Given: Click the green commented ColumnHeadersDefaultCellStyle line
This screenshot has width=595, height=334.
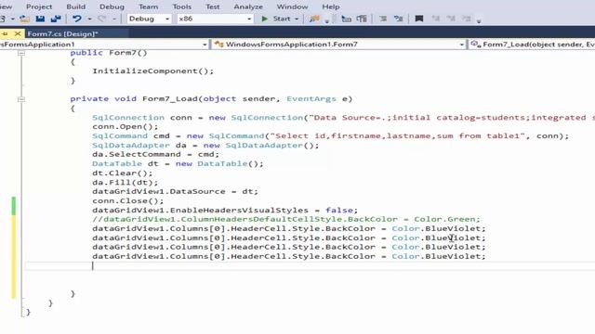Looking at the screenshot, I should tap(286, 219).
